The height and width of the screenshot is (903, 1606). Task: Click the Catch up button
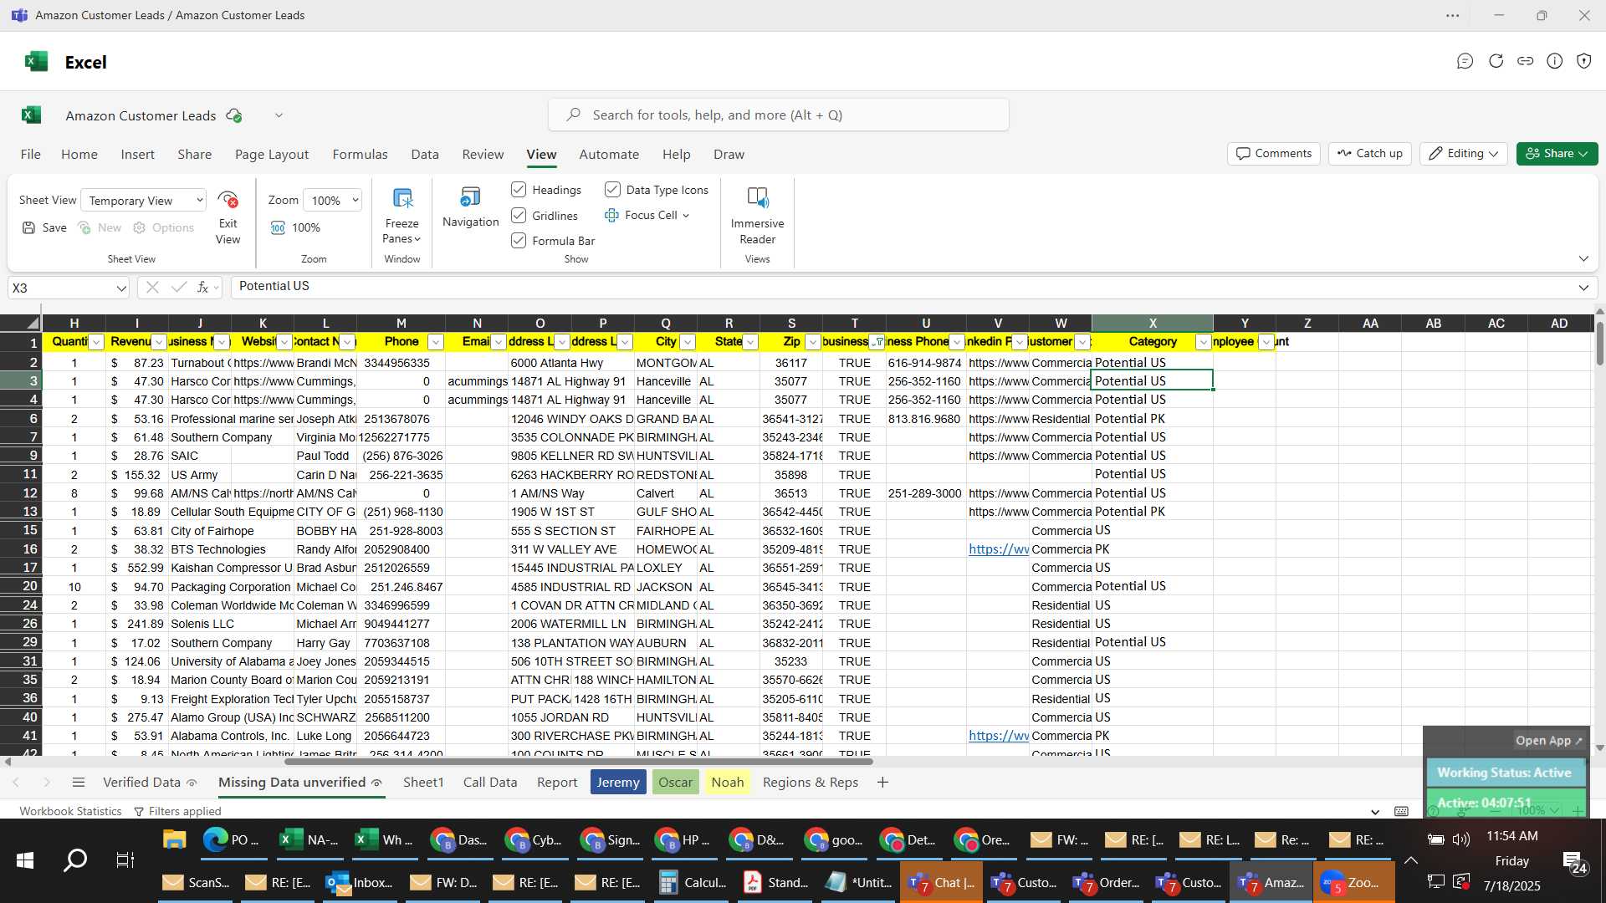coord(1369,153)
